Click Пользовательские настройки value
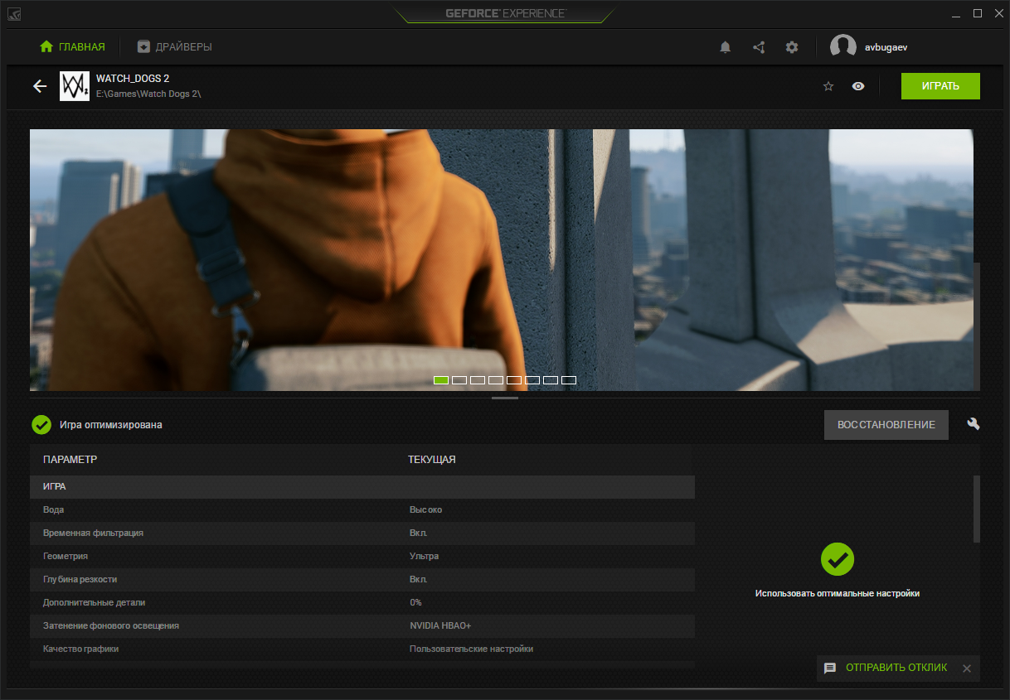Viewport: 1010px width, 700px height. (471, 649)
